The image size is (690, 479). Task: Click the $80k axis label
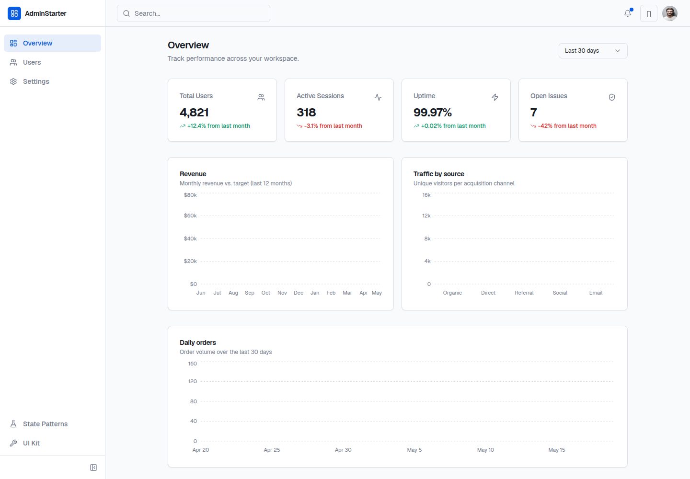coord(190,195)
